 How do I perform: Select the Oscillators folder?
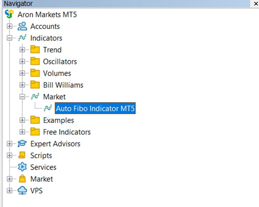point(60,61)
